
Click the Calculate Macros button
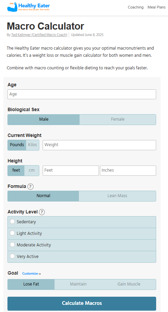[82, 303]
